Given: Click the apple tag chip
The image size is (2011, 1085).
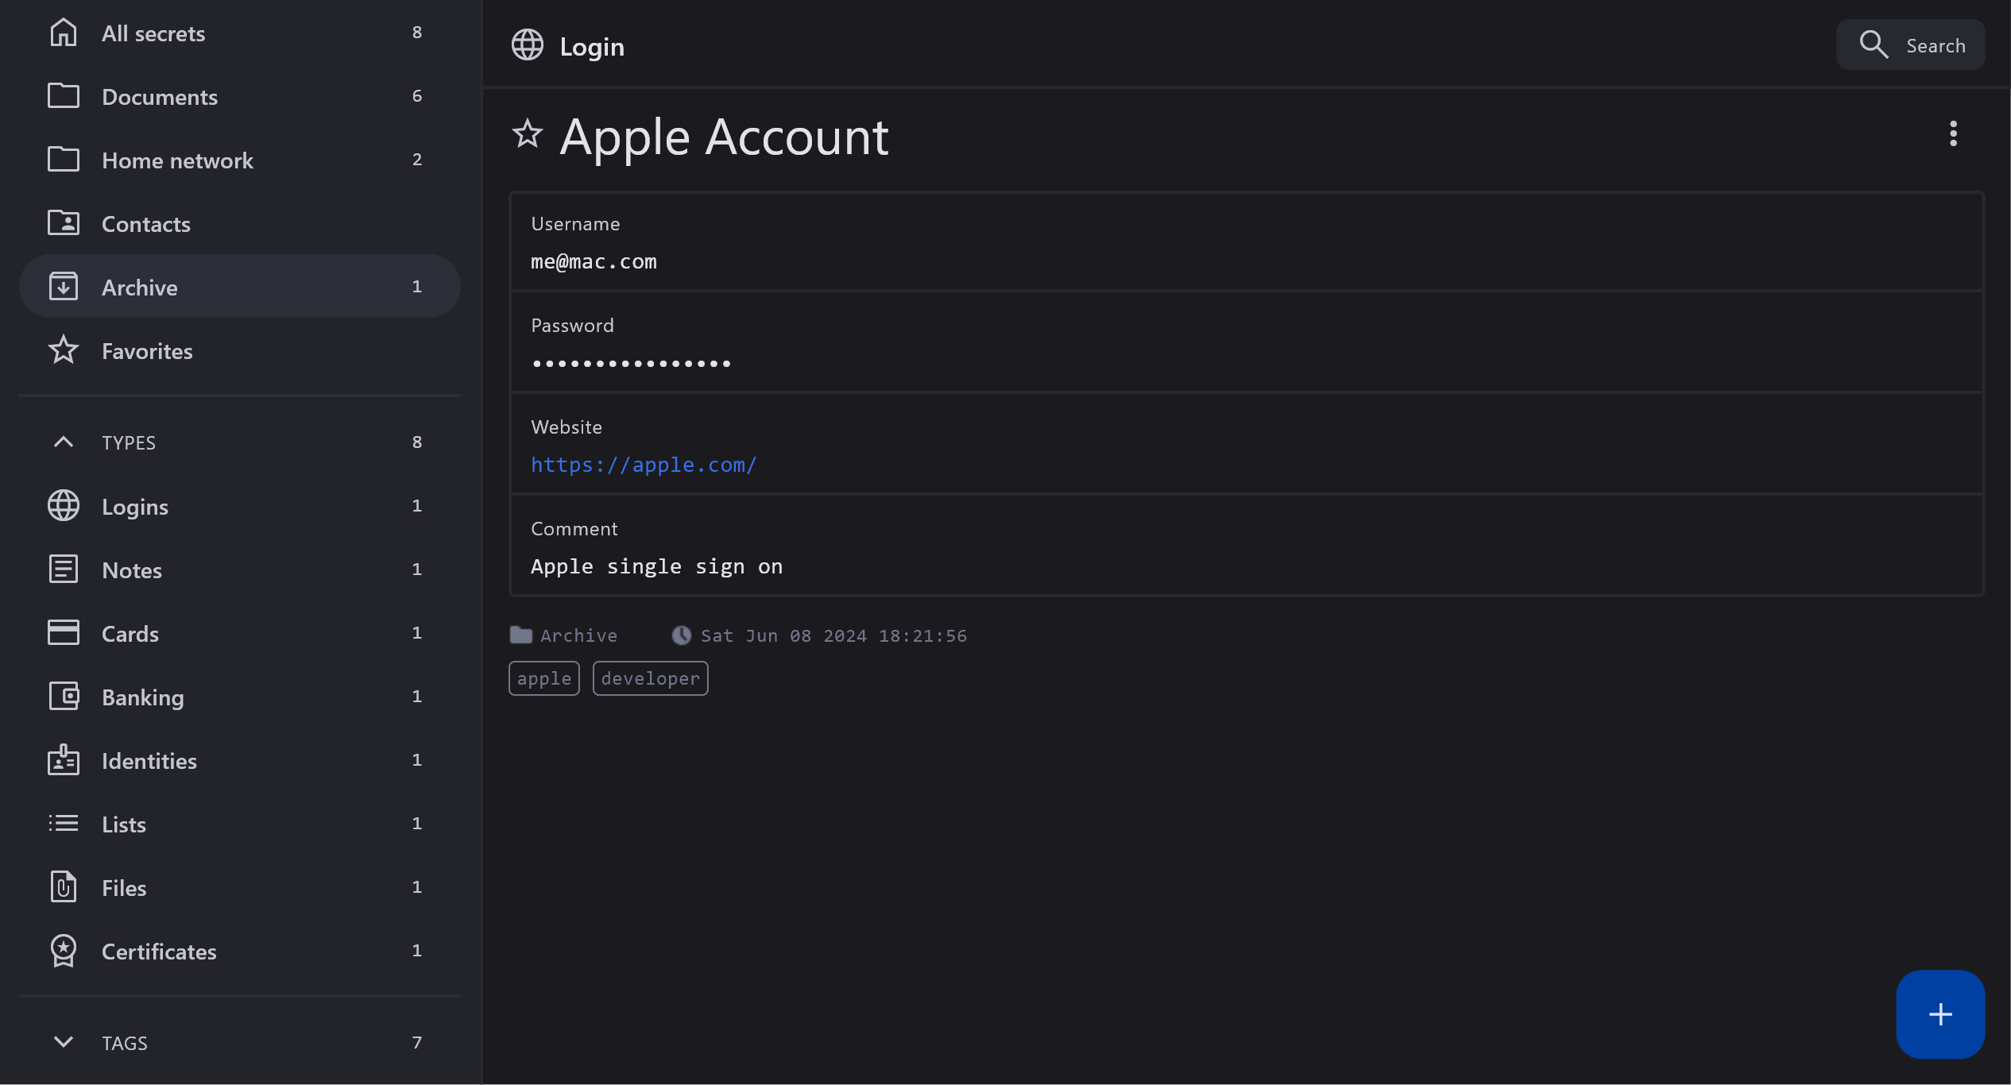Looking at the screenshot, I should [543, 678].
